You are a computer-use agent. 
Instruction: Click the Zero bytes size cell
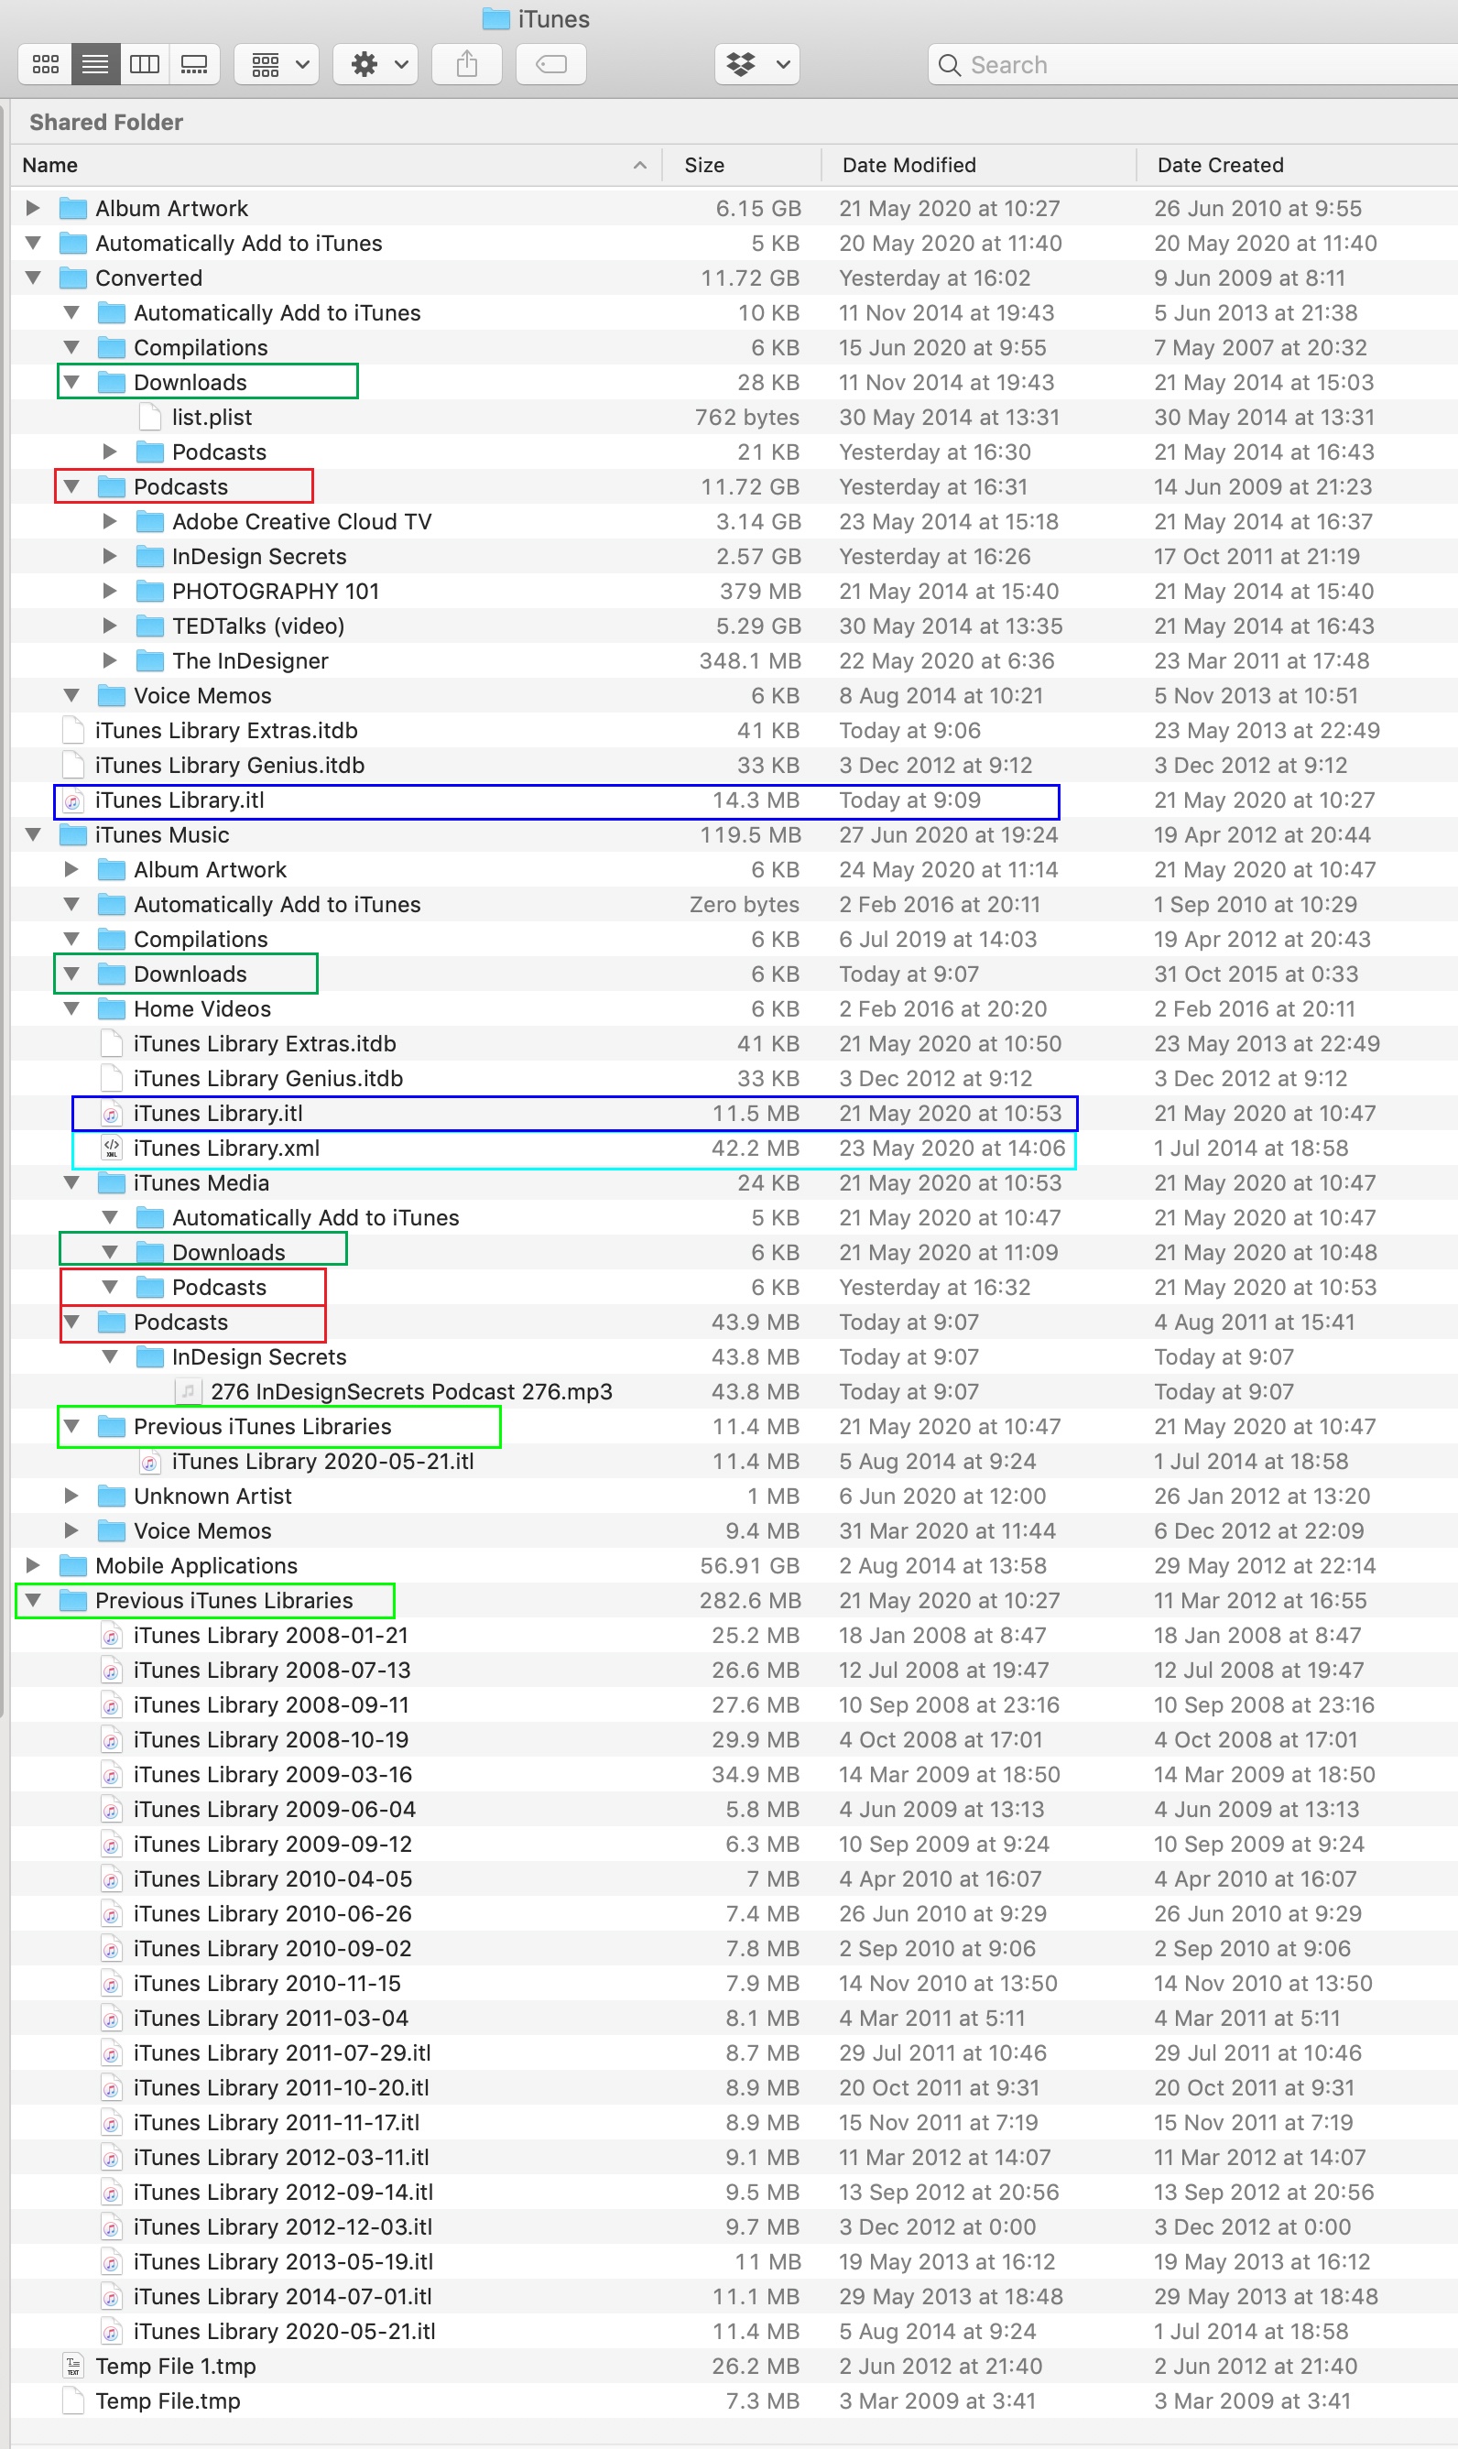click(745, 905)
